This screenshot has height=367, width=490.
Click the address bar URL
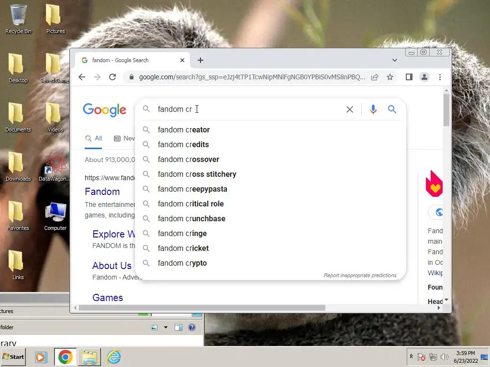pos(252,77)
